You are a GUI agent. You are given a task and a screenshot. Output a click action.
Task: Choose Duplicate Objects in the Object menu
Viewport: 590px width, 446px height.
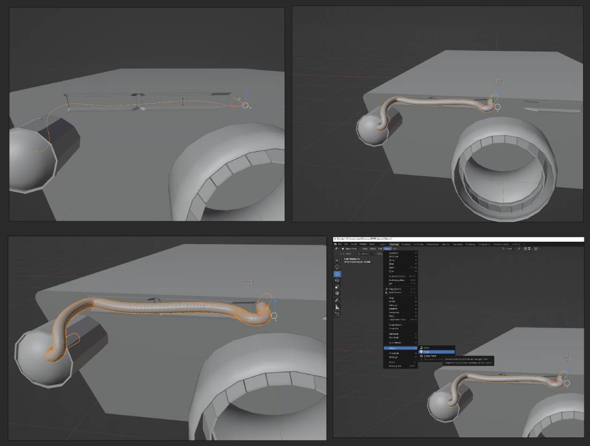(x=401, y=277)
